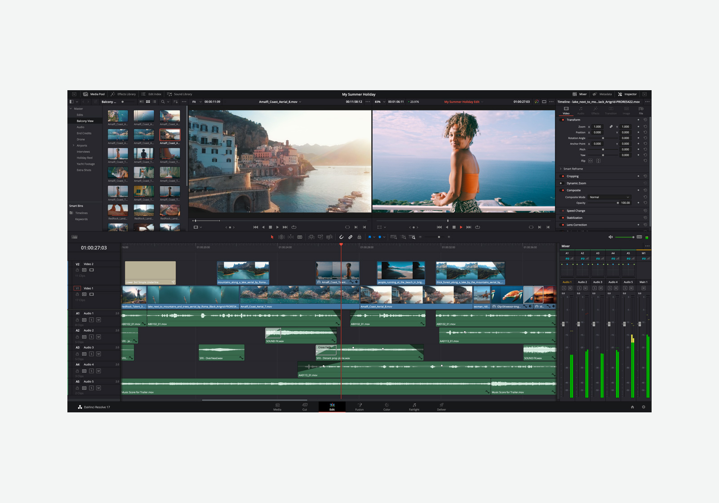Image resolution: width=719 pixels, height=503 pixels.
Task: Open the Inspector panel
Action: coord(627,94)
